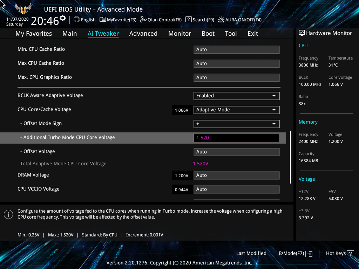Screen dimensions: 359x269
Task: Click the TUF logo emblem
Action: tap(23, 8)
